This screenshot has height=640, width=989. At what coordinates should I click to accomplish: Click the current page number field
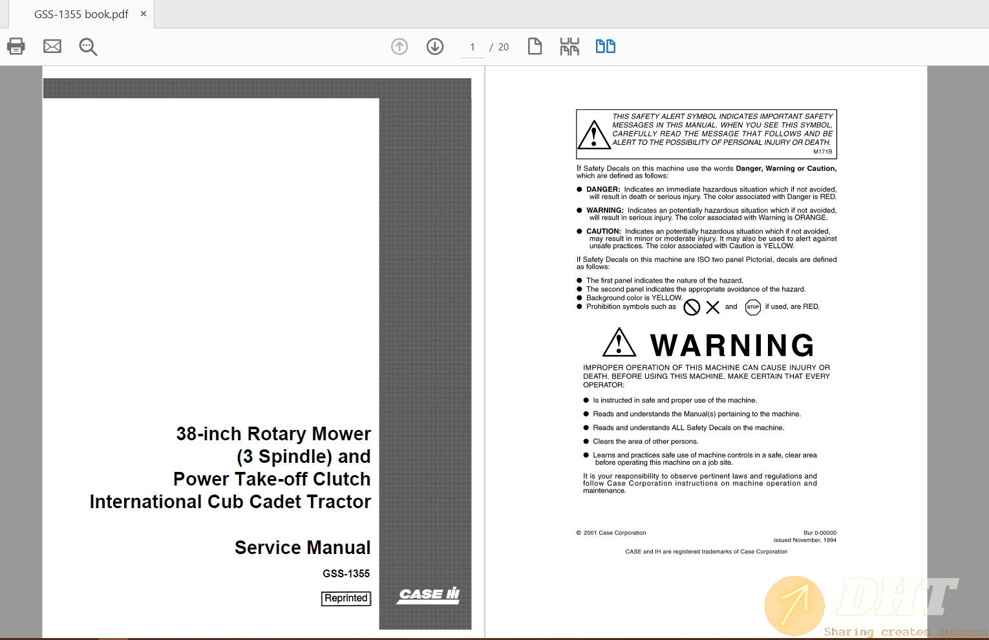(473, 47)
